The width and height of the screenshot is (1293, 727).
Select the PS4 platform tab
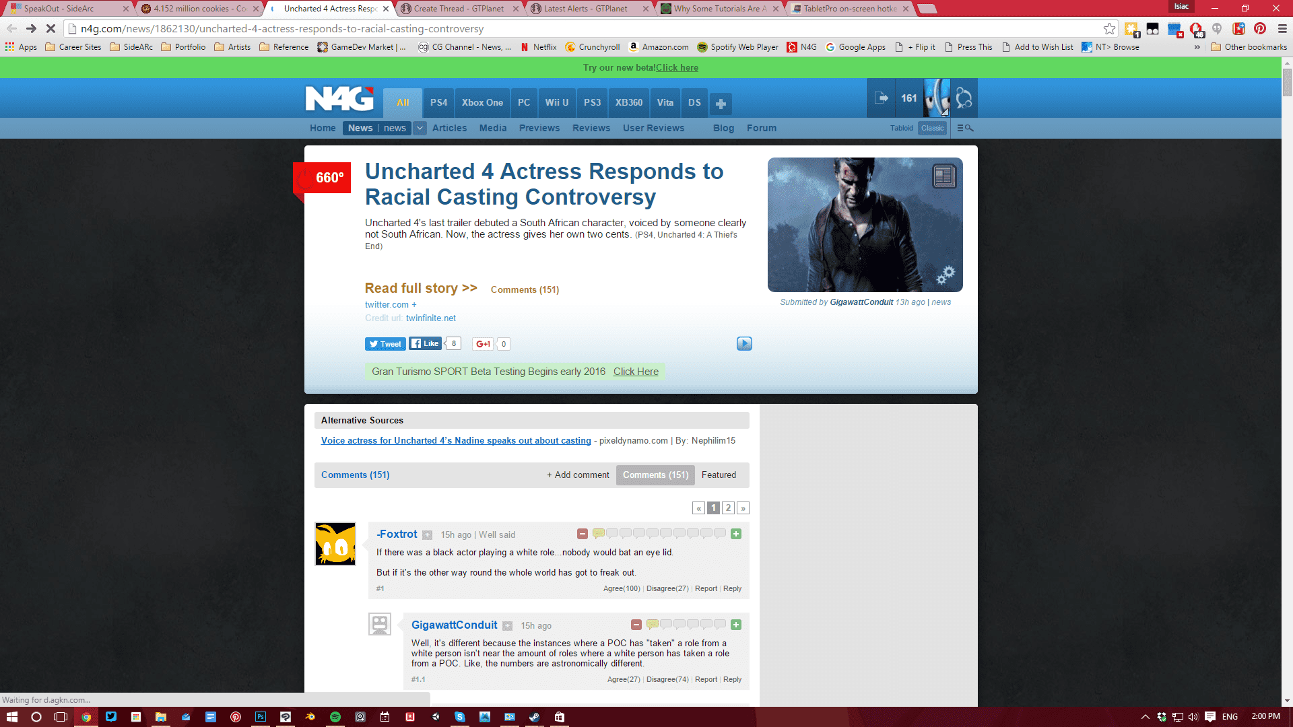[438, 102]
